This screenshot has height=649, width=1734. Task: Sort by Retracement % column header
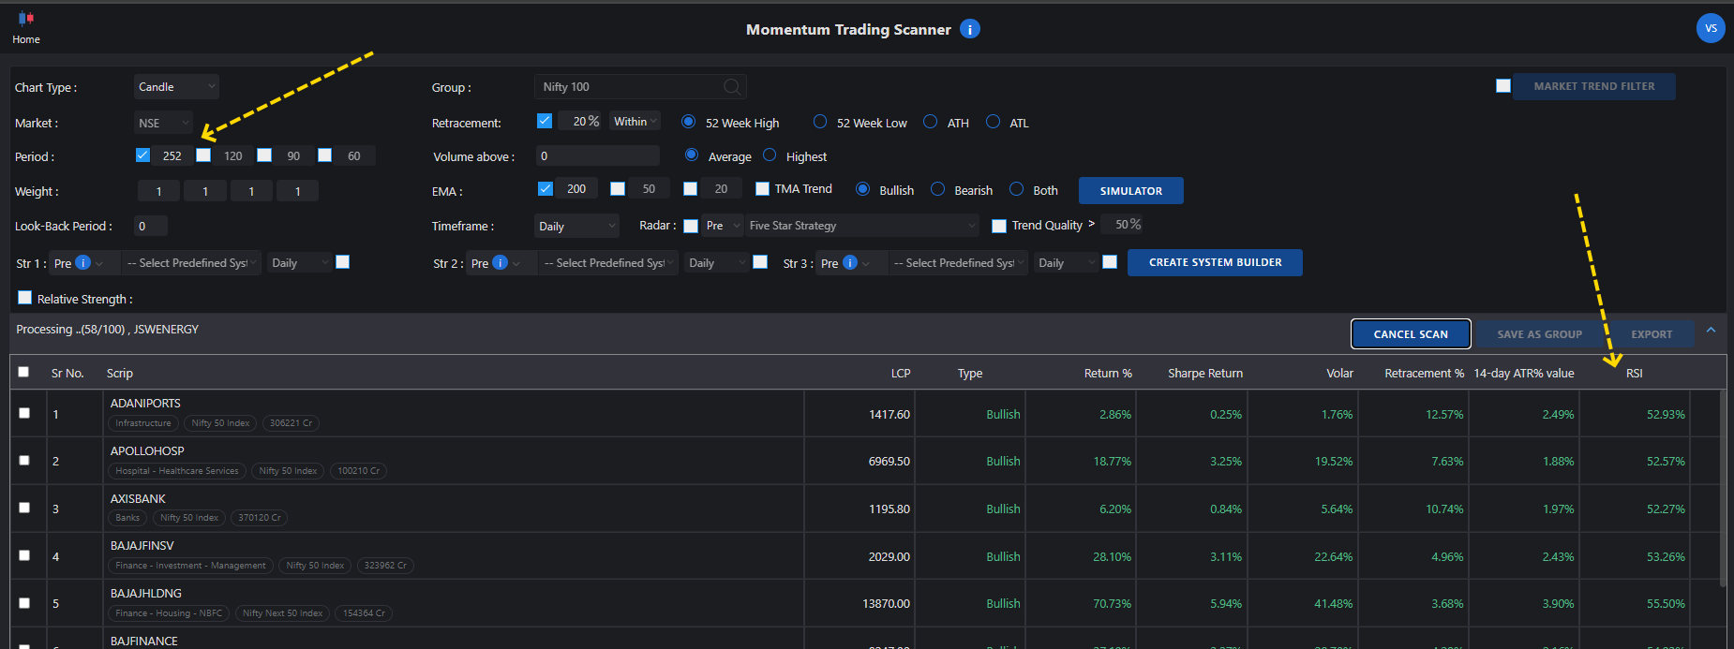click(x=1424, y=373)
